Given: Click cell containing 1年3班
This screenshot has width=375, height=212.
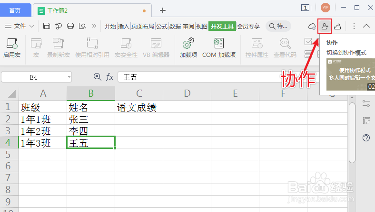Looking at the screenshot, I should point(43,143).
